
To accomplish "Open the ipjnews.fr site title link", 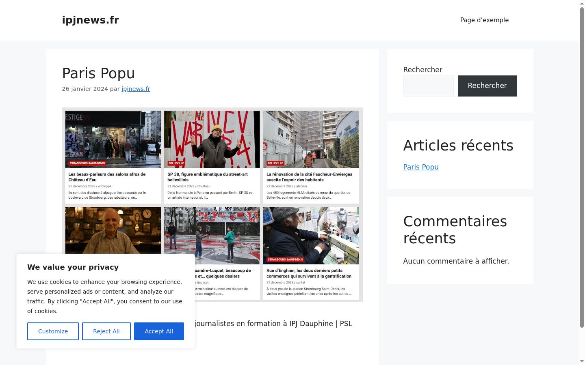I will (x=90, y=20).
